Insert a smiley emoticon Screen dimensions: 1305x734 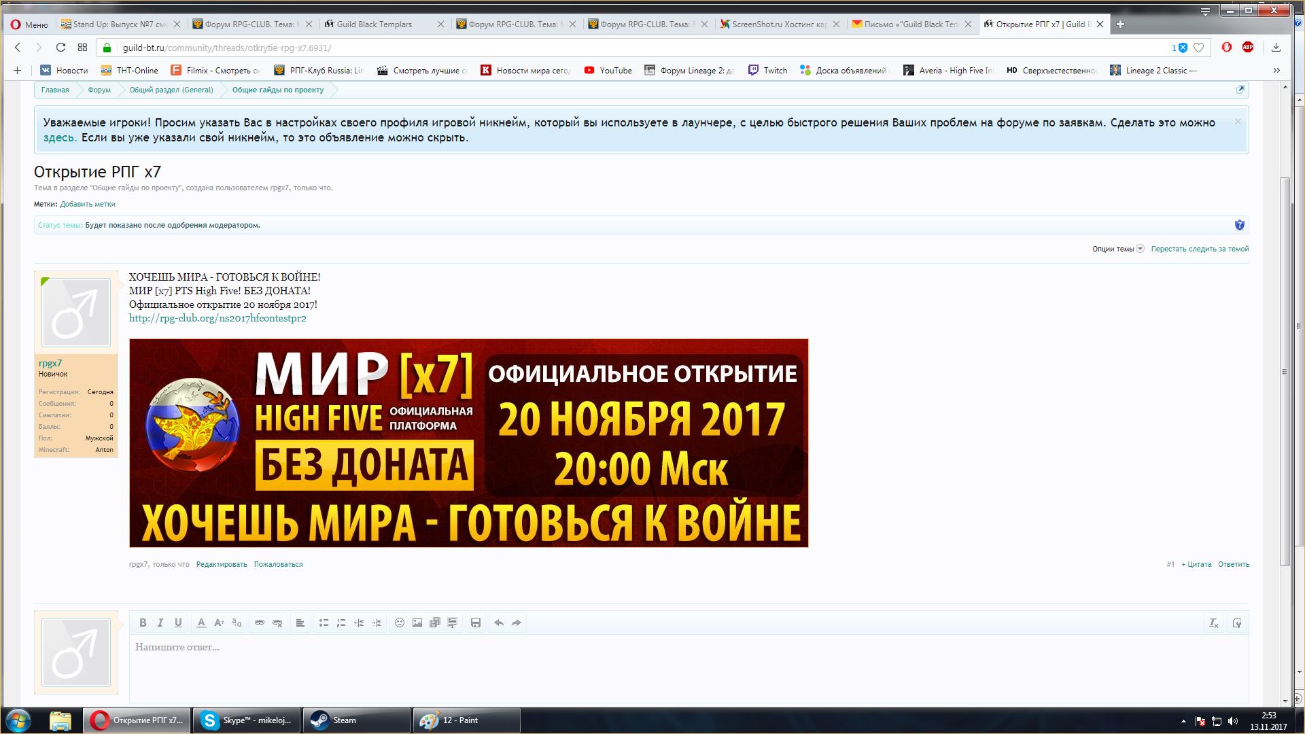(400, 623)
